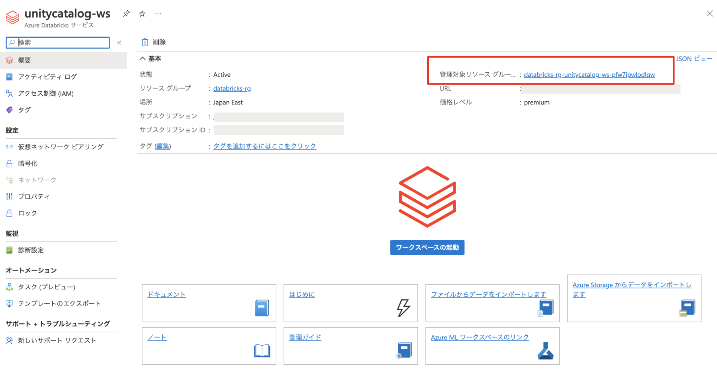Click the trash delete icon in the toolbar
Viewport: 717px width, 388px height.
[x=145, y=42]
